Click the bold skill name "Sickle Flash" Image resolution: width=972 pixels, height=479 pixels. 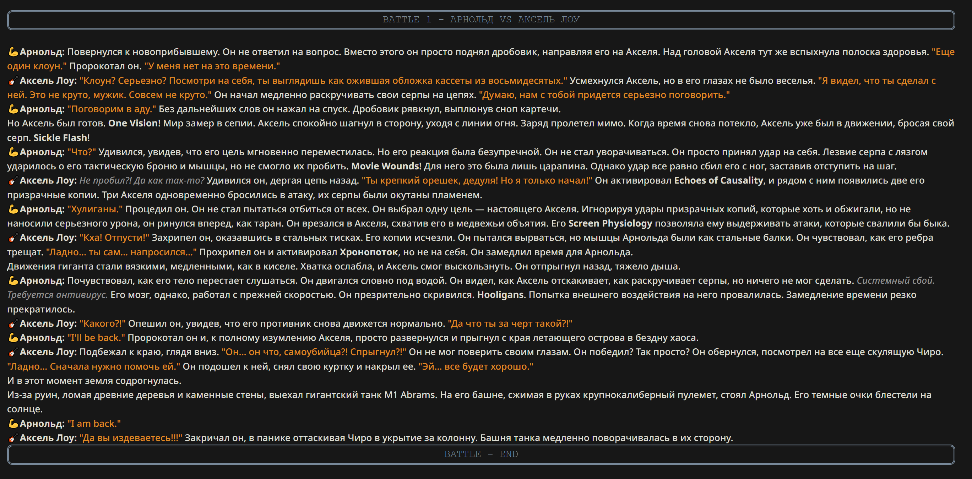point(60,138)
